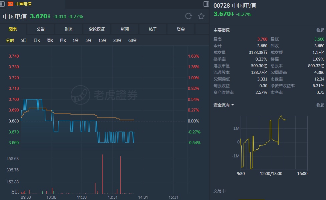This screenshot has width=326, height=200.
Task: Collapse the 资金流向 section via 收起
Action: point(320,105)
